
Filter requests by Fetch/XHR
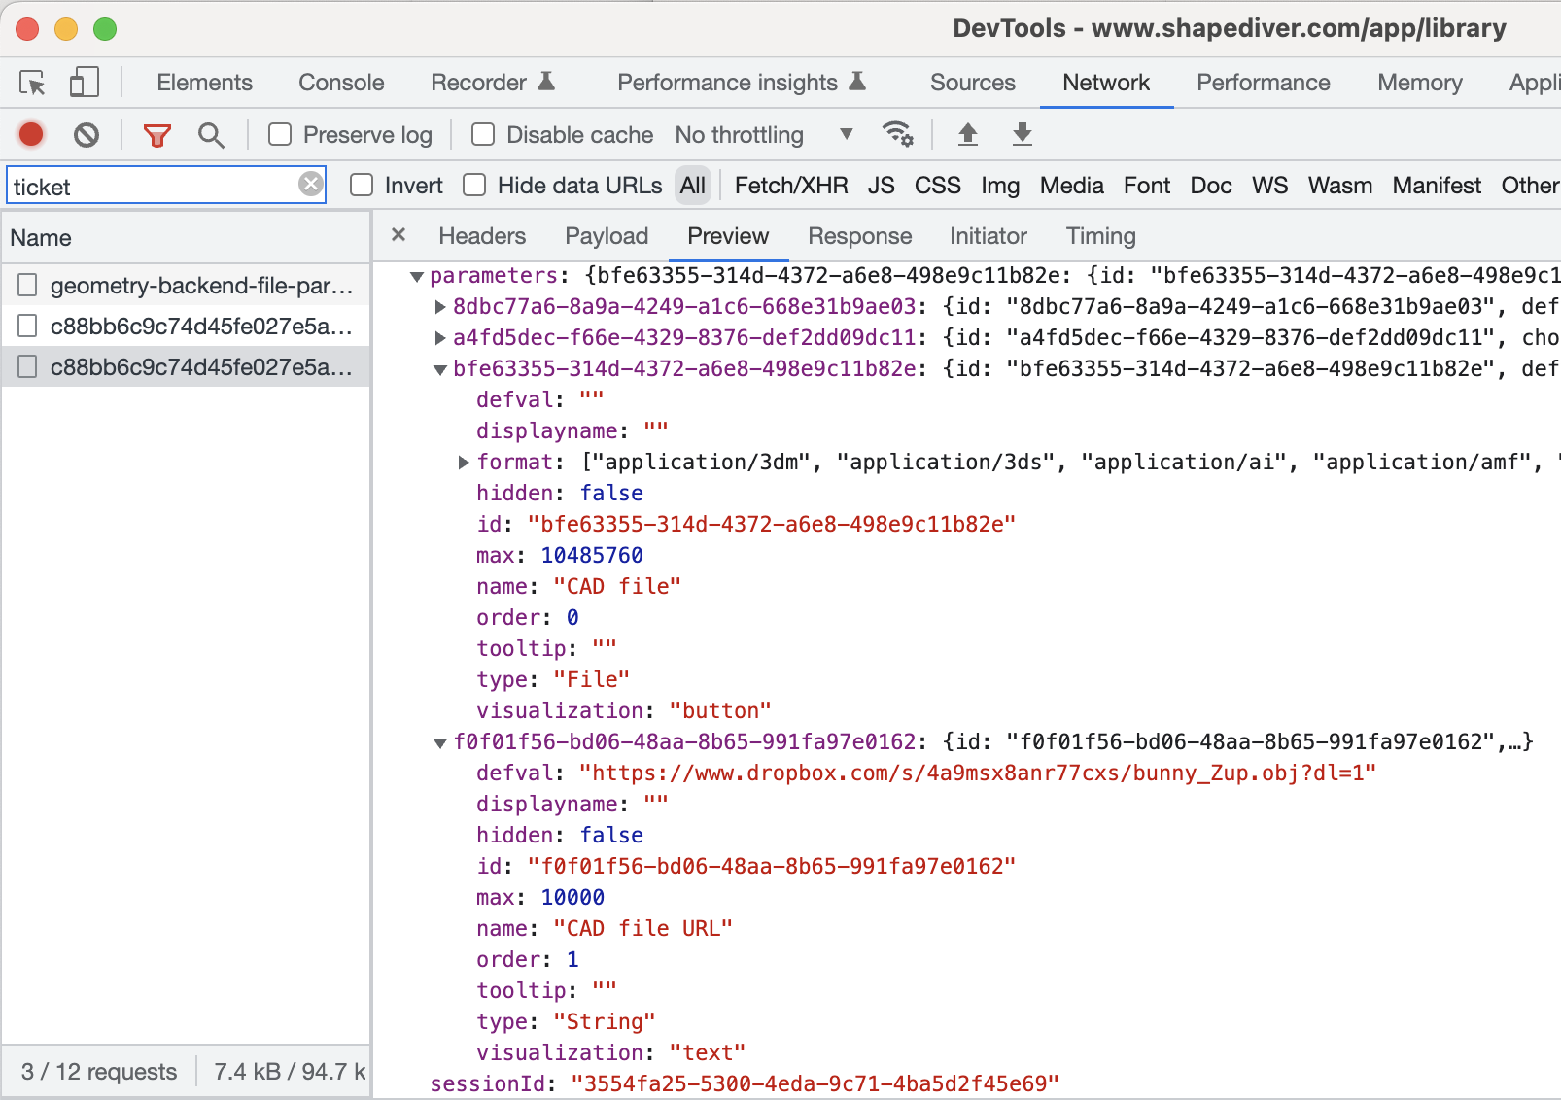click(x=790, y=185)
